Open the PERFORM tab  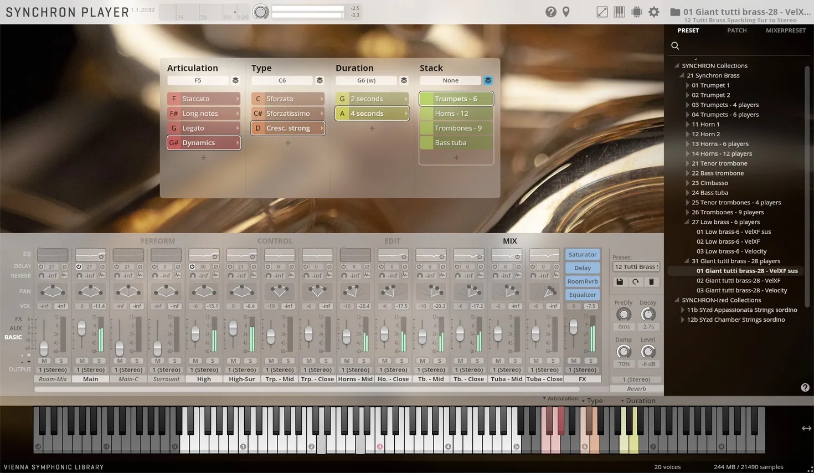click(157, 241)
